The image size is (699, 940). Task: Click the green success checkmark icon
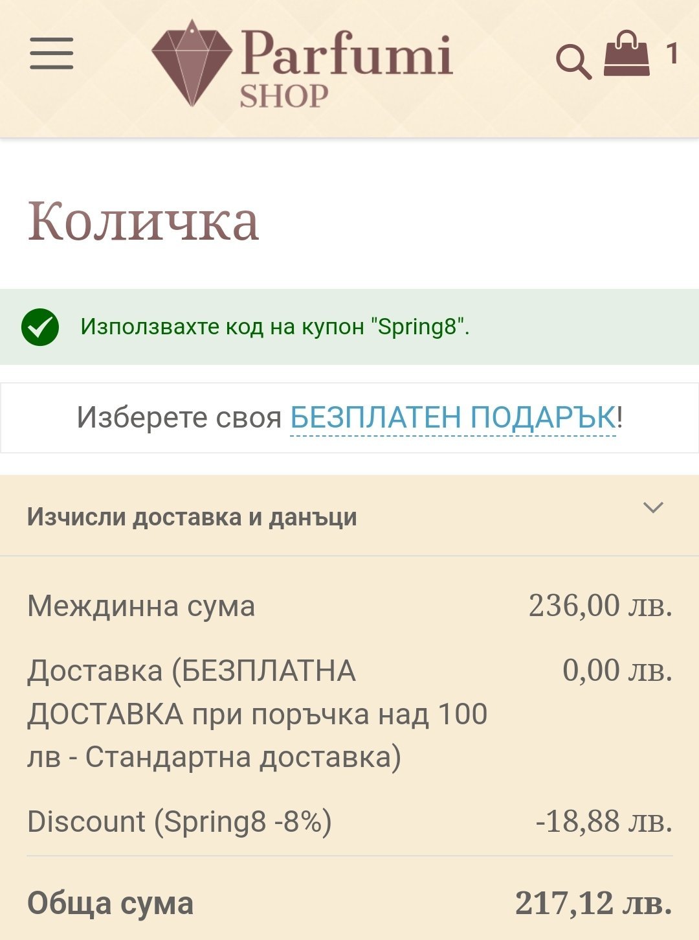pyautogui.click(x=40, y=327)
